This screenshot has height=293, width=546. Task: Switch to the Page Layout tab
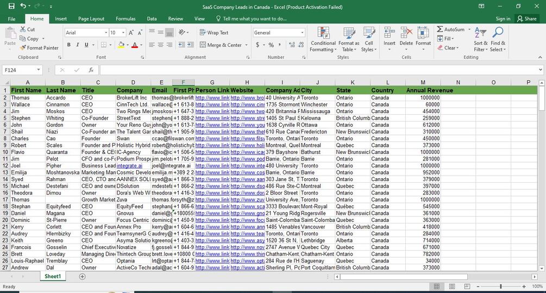click(91, 19)
